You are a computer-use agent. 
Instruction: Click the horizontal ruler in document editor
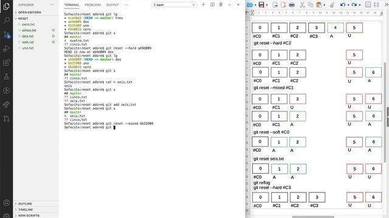point(317,13)
